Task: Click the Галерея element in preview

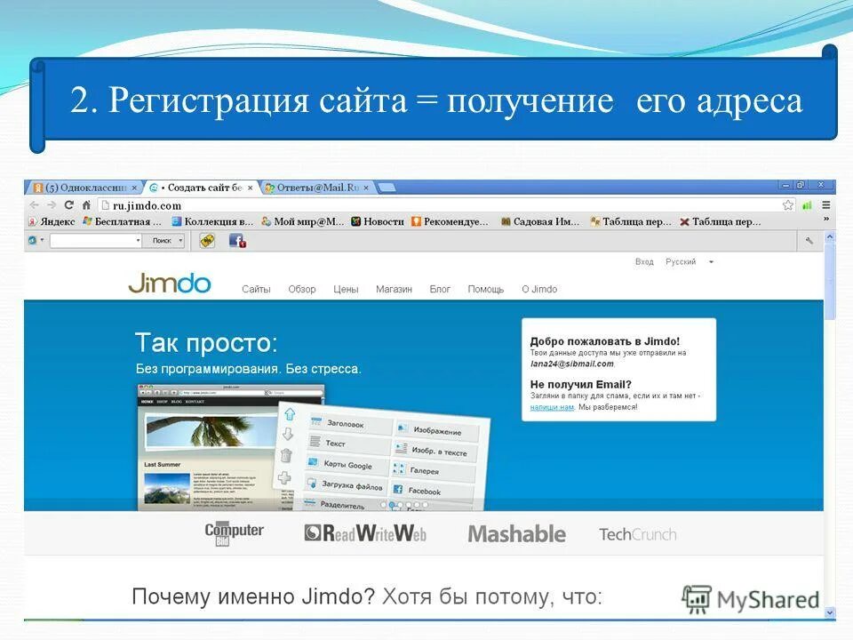Action: 434,469
